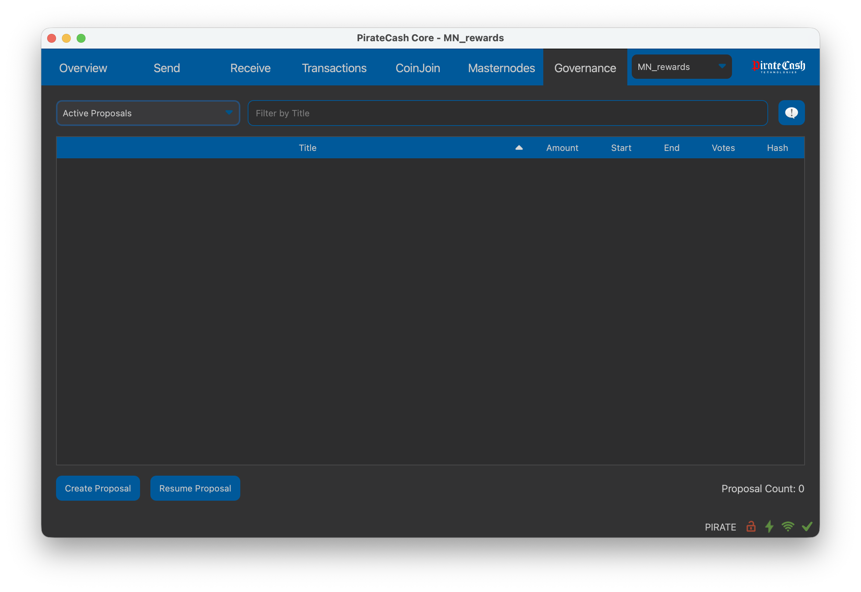Viewport: 861px width, 592px height.
Task: Click the Title column sort arrow
Action: click(519, 148)
